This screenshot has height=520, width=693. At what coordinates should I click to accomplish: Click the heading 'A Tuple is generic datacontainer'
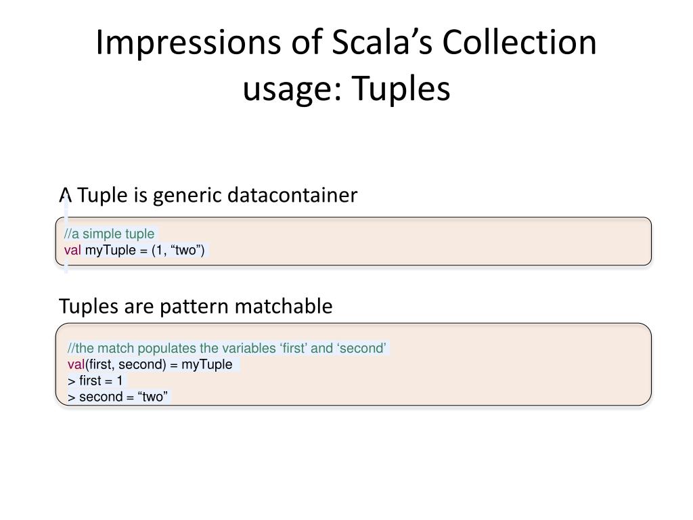(208, 195)
